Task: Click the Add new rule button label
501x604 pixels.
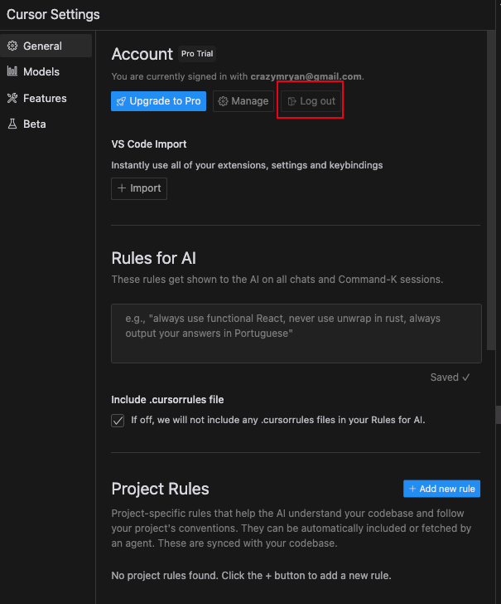Action: tap(448, 489)
